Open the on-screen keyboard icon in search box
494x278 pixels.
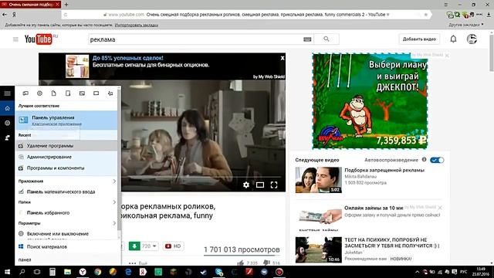coord(307,39)
